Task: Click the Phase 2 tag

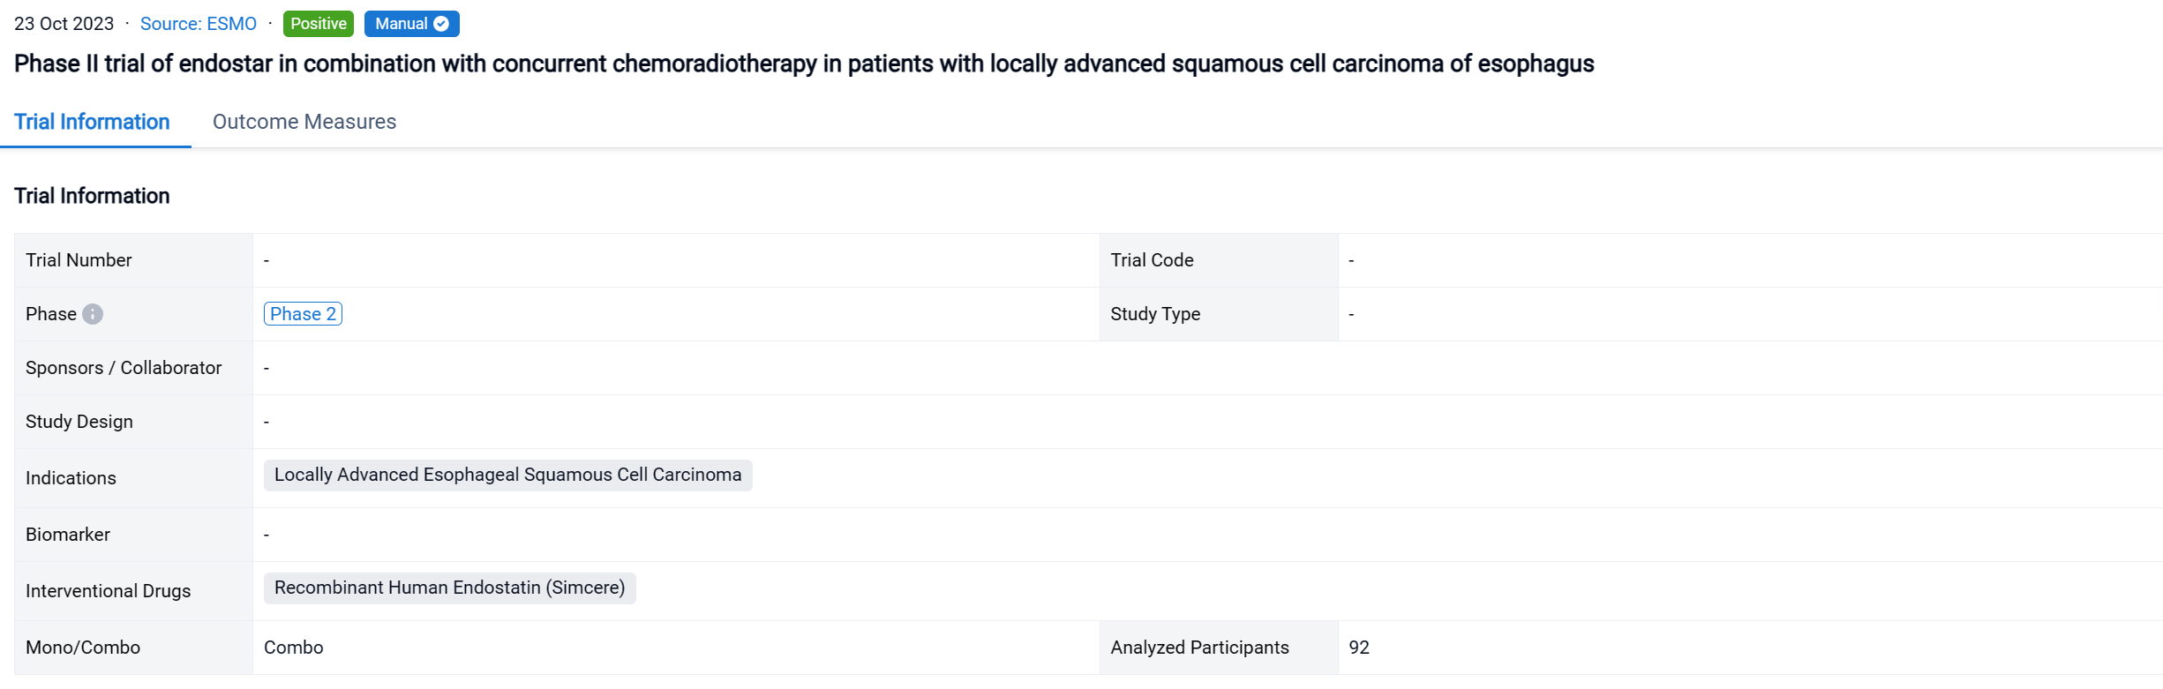Action: pos(303,314)
